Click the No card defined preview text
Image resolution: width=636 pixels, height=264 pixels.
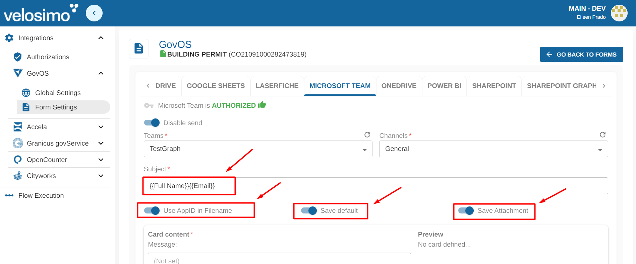point(444,244)
